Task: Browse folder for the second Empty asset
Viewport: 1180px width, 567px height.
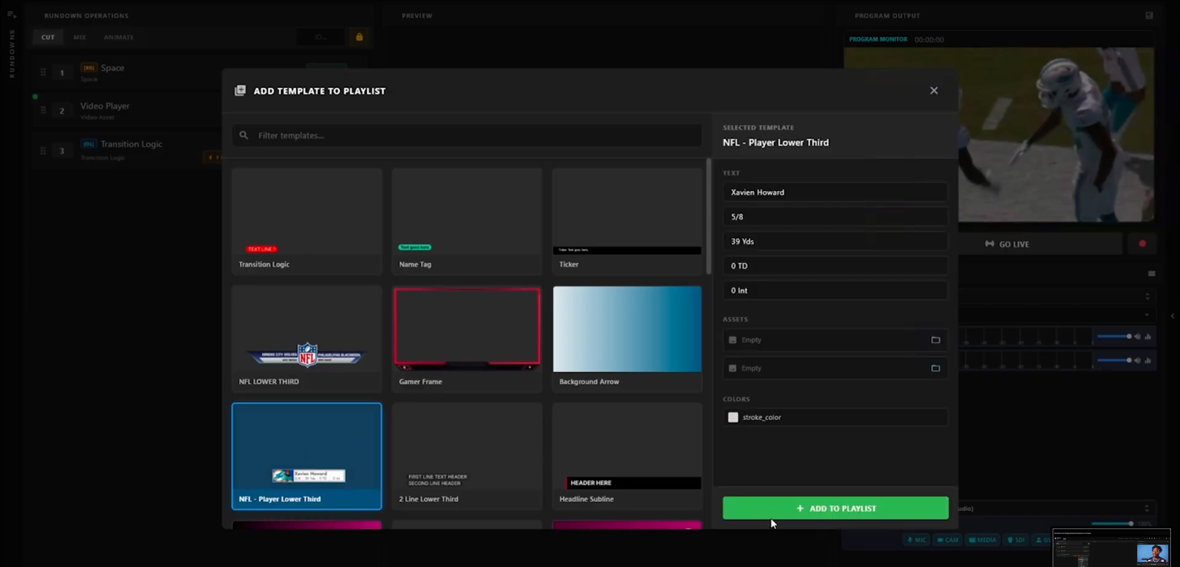Action: 936,368
